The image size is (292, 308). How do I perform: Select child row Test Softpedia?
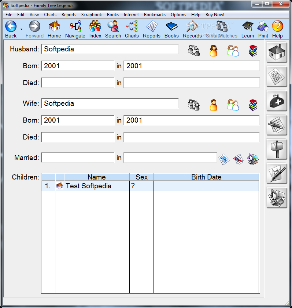click(x=150, y=186)
